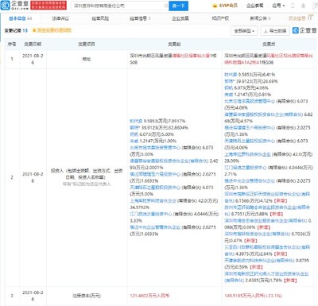Viewport: 318px width, 306px height.
Task: Select the 2021-08-26 date in row 3
Action: [33, 296]
